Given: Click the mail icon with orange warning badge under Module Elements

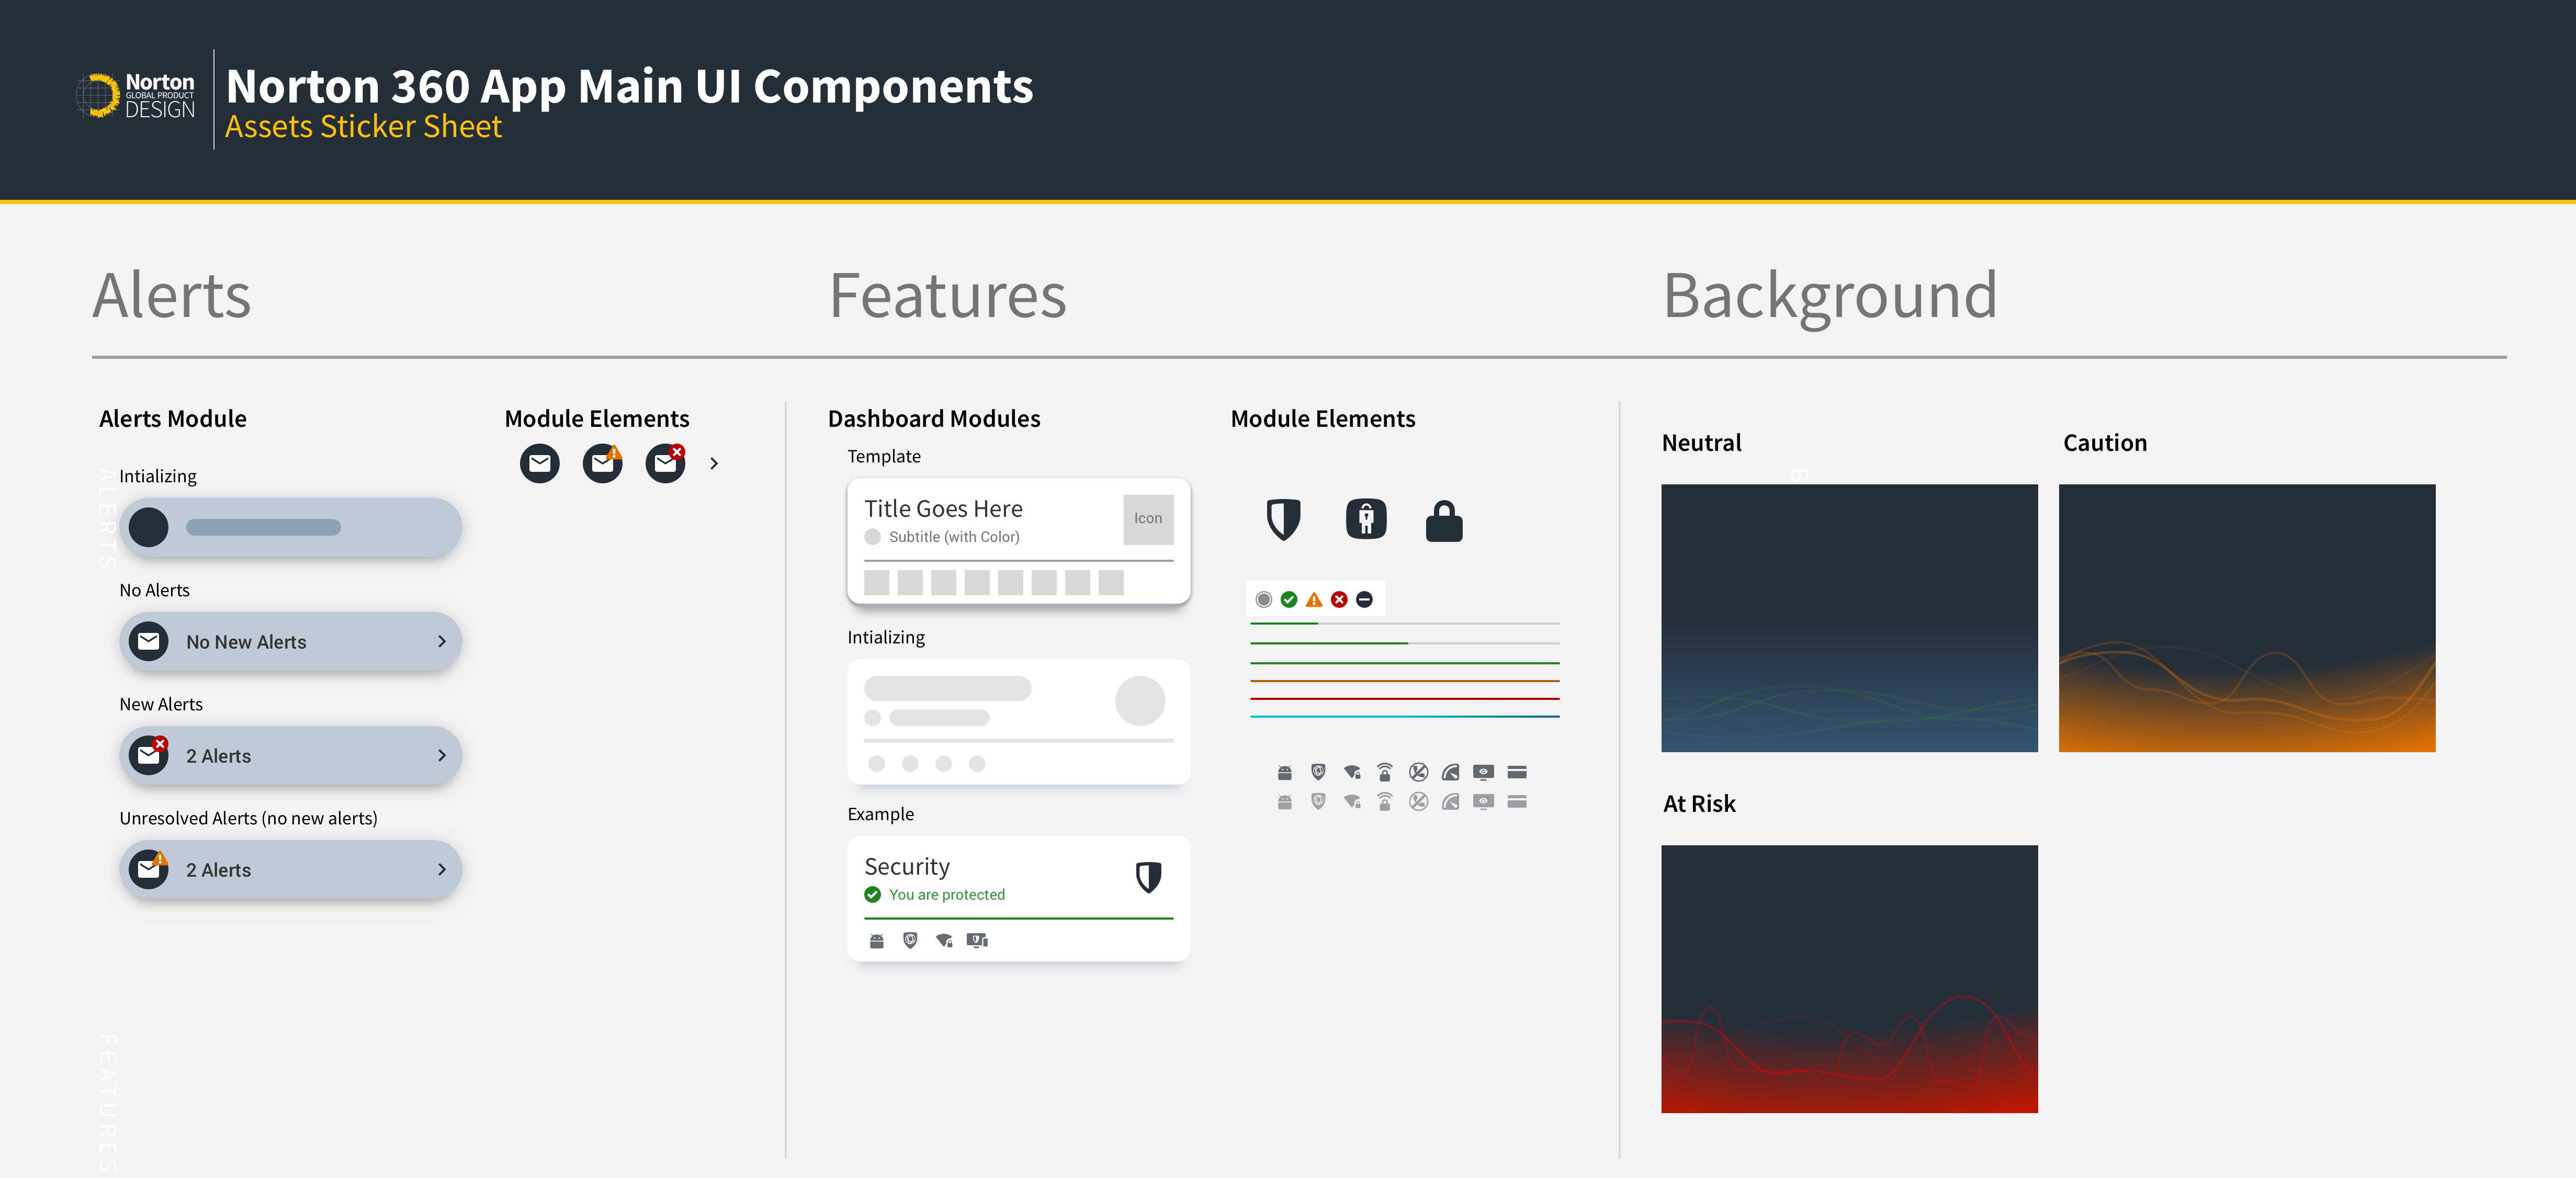Looking at the screenshot, I should click(602, 463).
